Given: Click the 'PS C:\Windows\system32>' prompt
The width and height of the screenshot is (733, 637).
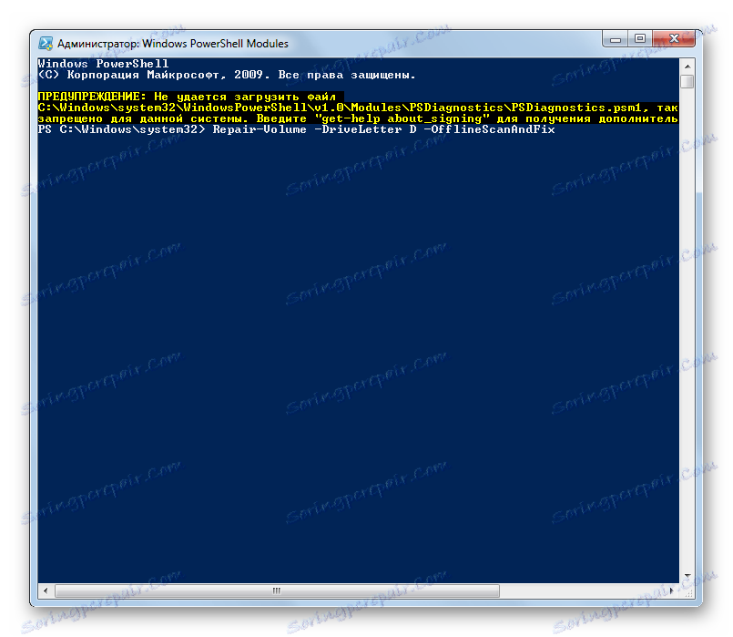Looking at the screenshot, I should [x=121, y=129].
